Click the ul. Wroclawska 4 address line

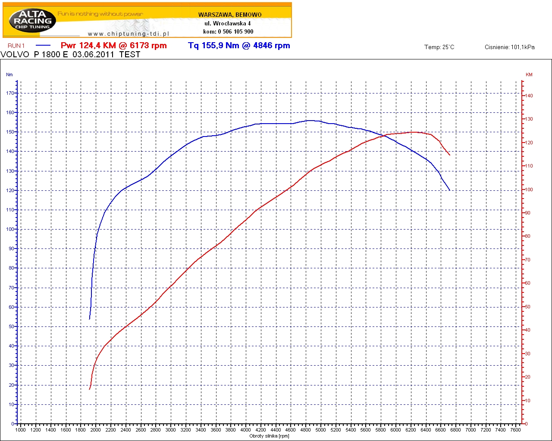click(x=227, y=23)
